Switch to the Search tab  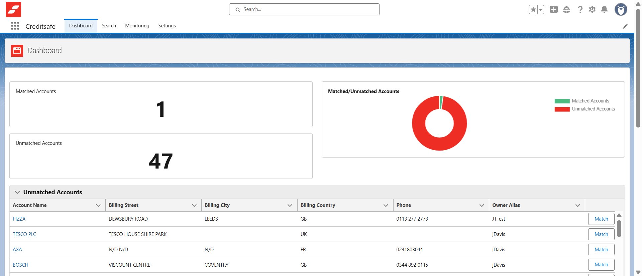[x=109, y=26]
